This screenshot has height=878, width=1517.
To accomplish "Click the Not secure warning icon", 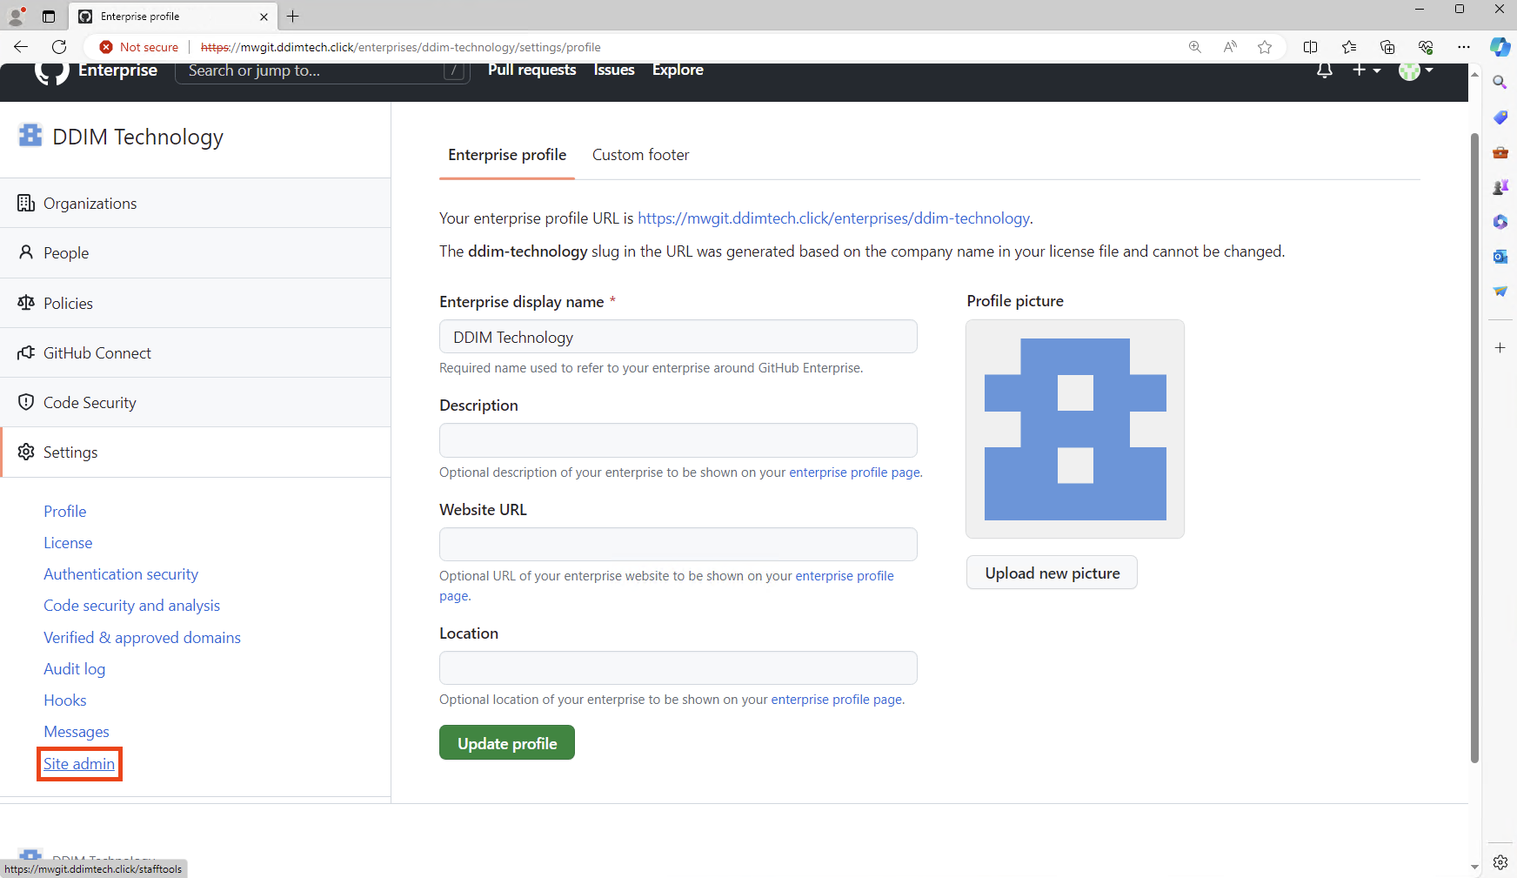I will (x=106, y=47).
